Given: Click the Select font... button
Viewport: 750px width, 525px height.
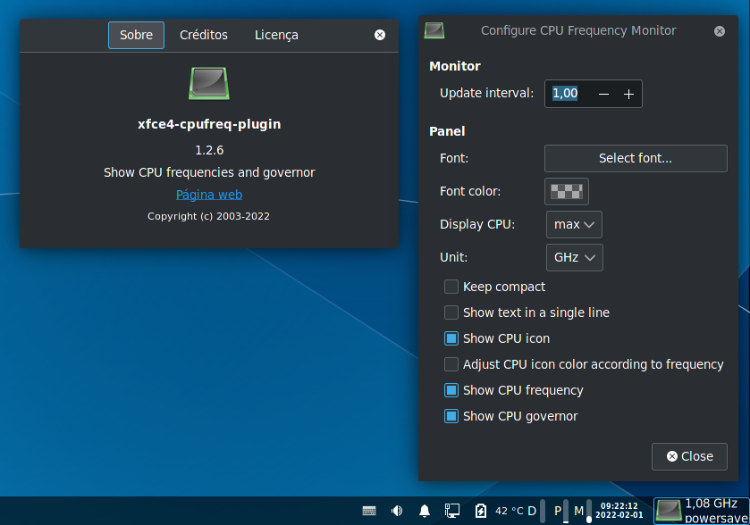Looking at the screenshot, I should pyautogui.click(x=636, y=158).
